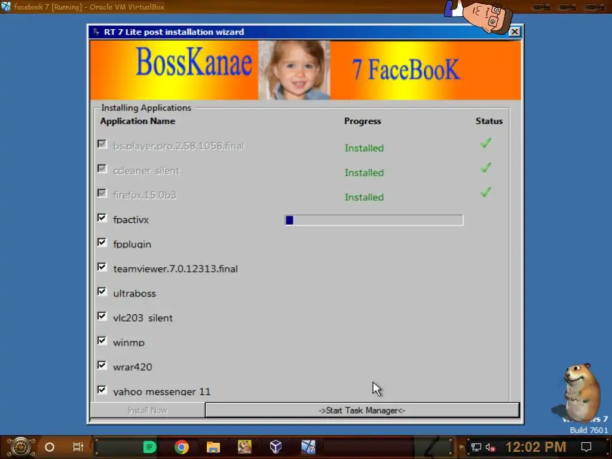Uncheck the wrar420 checkbox
The width and height of the screenshot is (612, 459).
pos(102,365)
